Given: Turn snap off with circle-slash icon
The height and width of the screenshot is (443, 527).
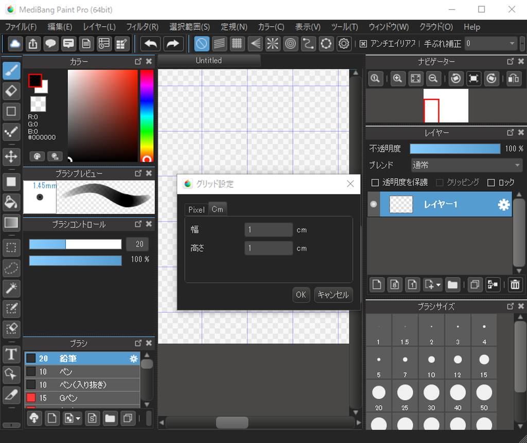Looking at the screenshot, I should click(202, 44).
